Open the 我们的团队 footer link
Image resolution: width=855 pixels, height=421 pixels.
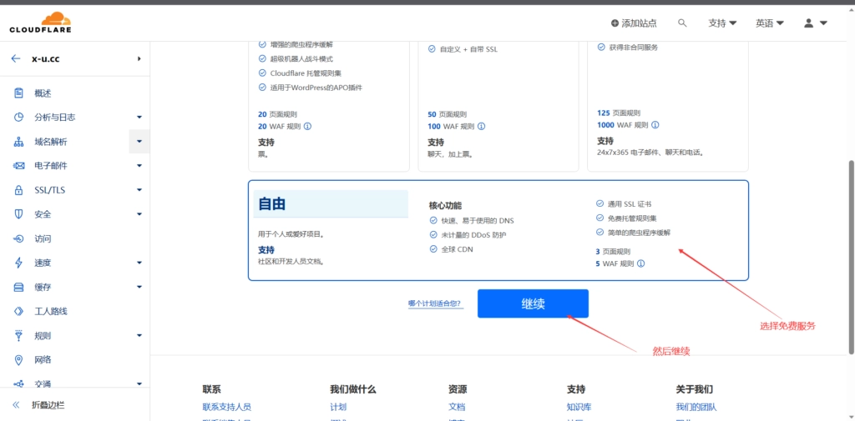tap(696, 407)
